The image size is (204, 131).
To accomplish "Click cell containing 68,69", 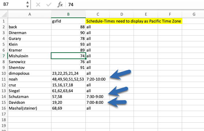I will pyautogui.click(x=69, y=108).
